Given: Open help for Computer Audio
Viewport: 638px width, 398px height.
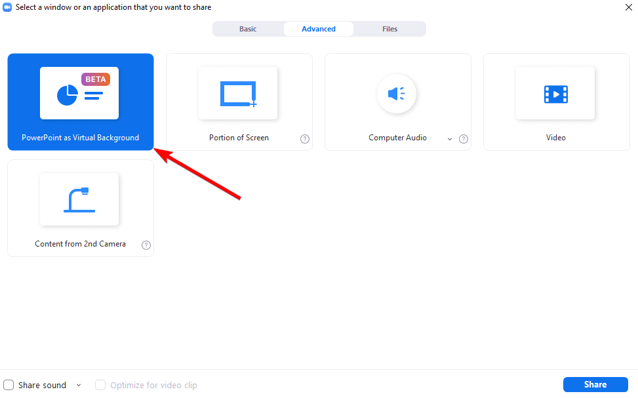Looking at the screenshot, I should [464, 139].
